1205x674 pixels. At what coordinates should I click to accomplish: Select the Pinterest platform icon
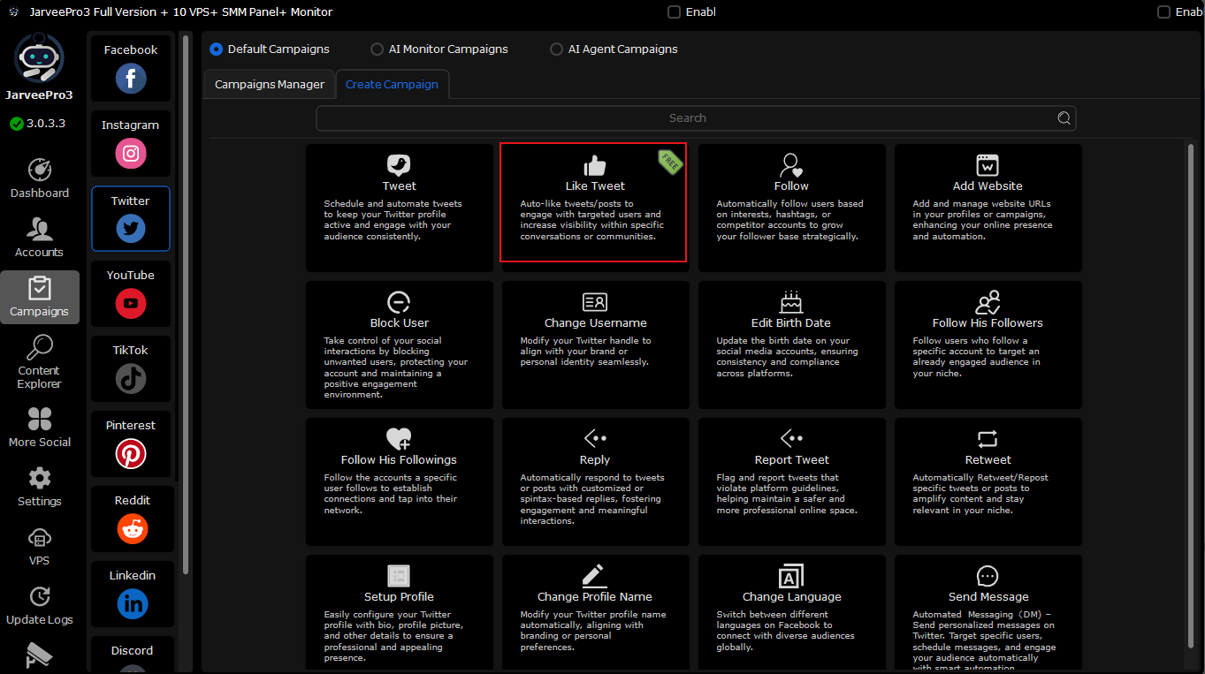click(131, 453)
